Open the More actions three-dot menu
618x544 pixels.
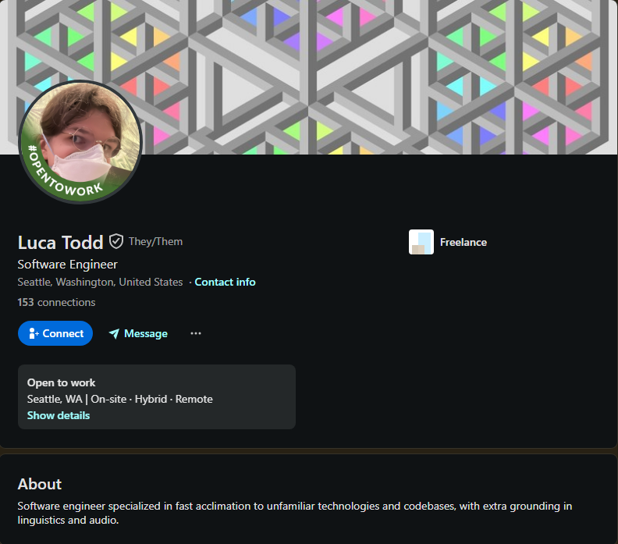coord(196,333)
